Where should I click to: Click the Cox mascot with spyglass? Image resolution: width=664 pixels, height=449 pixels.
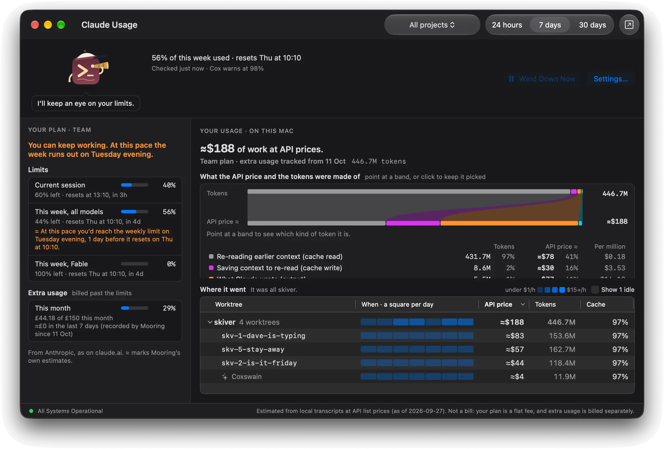point(88,68)
